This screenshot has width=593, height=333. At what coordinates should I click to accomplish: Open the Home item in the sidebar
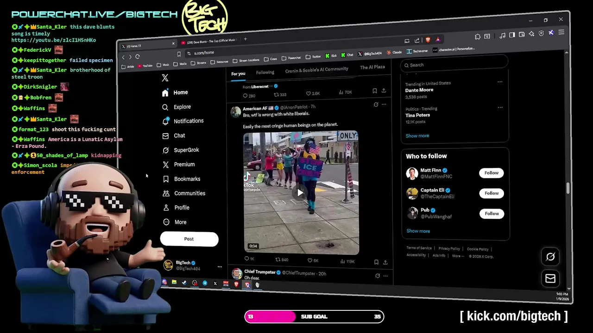tap(175, 92)
